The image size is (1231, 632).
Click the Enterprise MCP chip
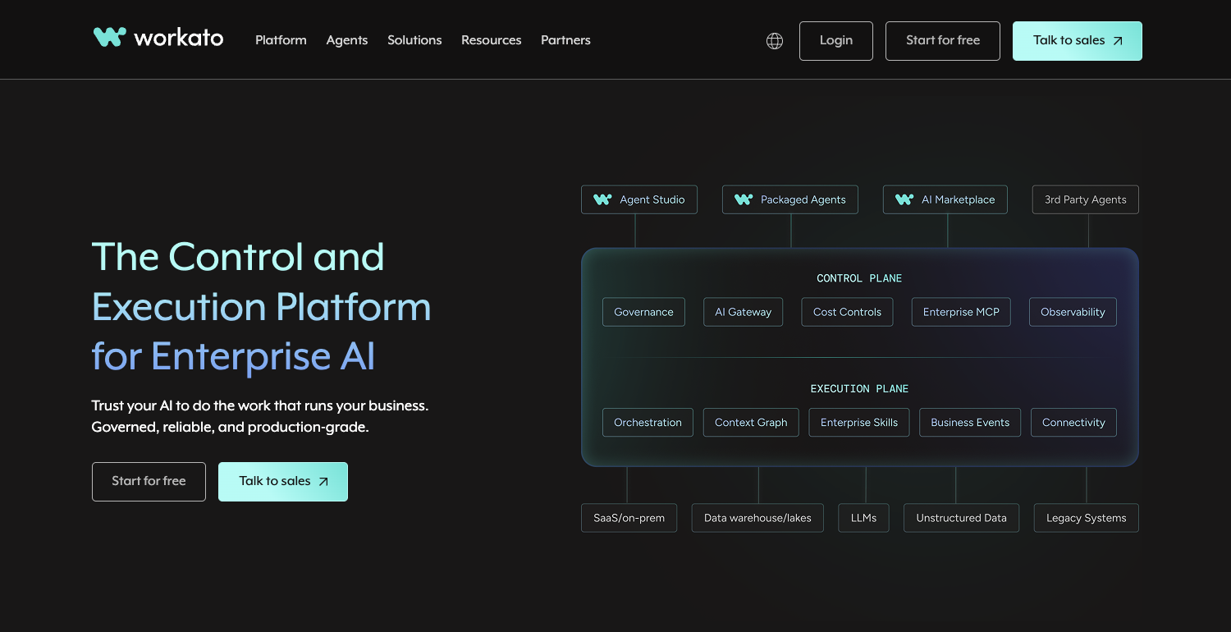(x=961, y=312)
